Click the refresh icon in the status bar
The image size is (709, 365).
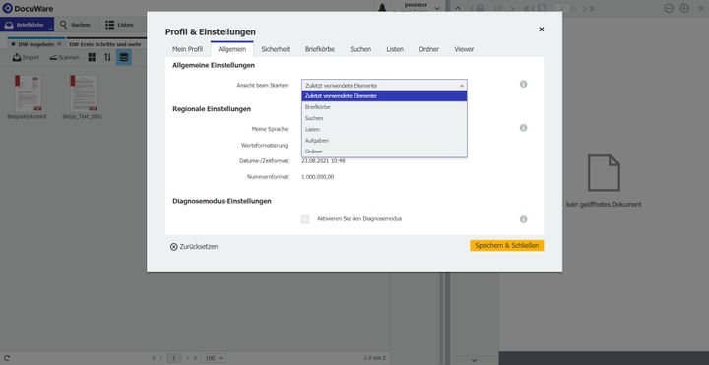coord(7,359)
